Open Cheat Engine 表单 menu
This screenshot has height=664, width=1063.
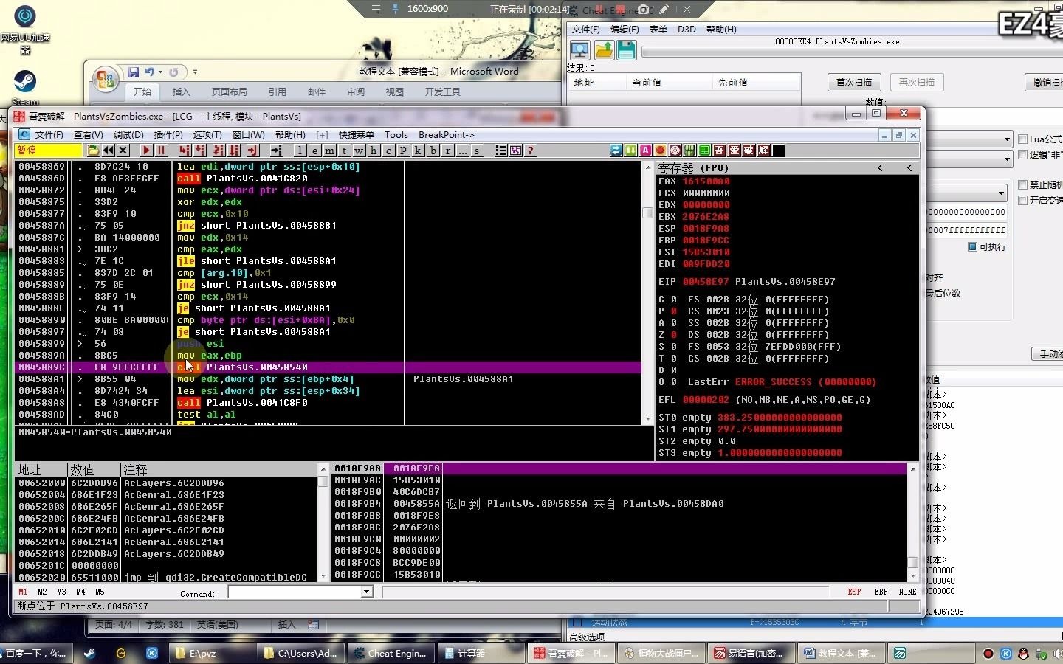tap(658, 30)
